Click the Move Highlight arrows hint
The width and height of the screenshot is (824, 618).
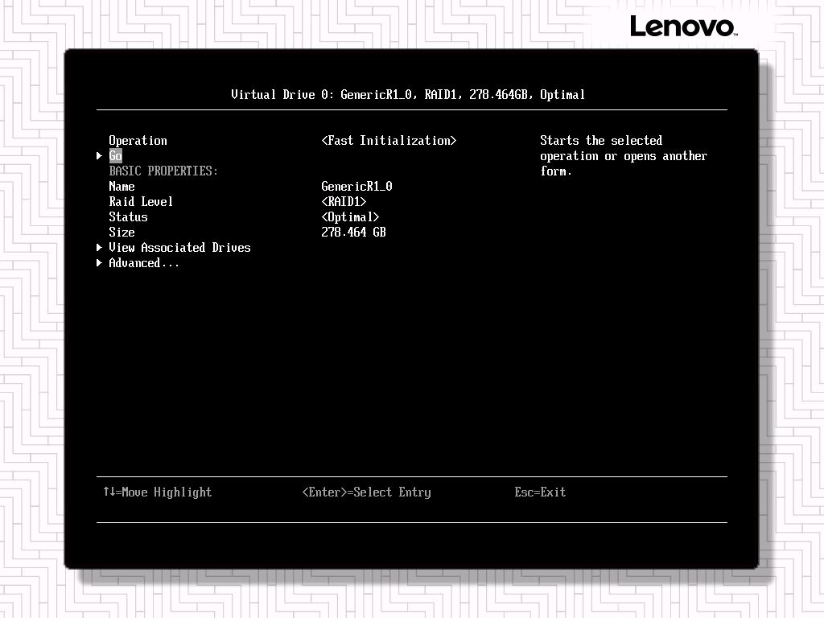pos(157,492)
